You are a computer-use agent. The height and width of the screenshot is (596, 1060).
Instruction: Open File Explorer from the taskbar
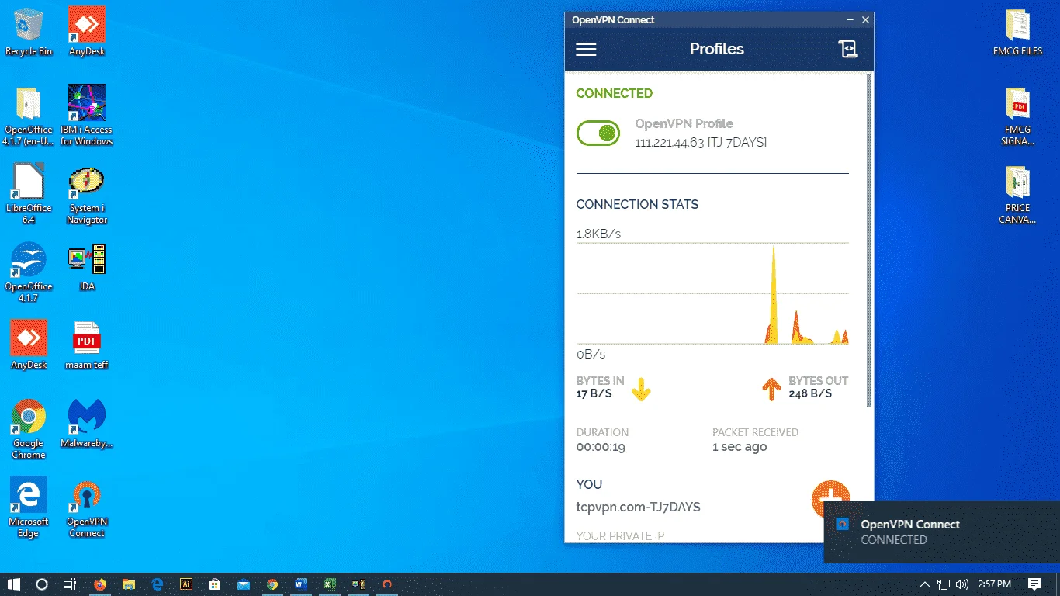[128, 584]
